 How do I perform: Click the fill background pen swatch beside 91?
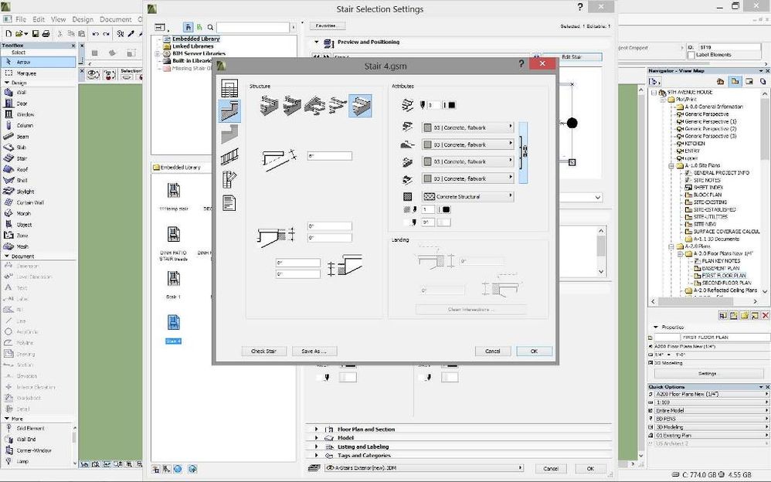coord(443,222)
